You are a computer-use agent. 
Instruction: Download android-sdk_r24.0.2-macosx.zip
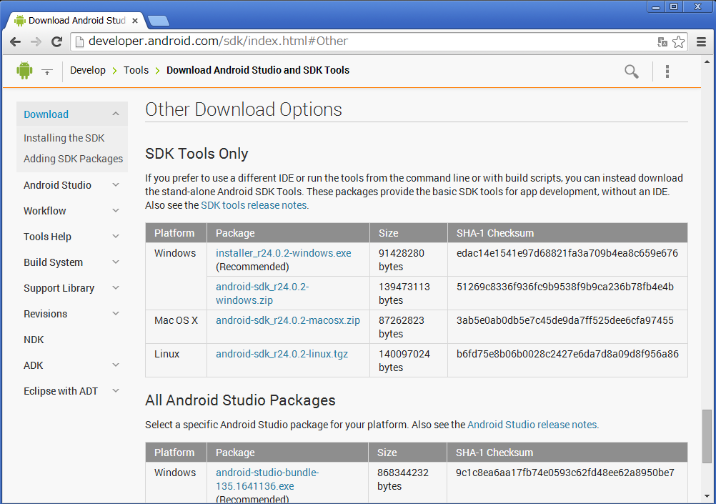(x=288, y=320)
